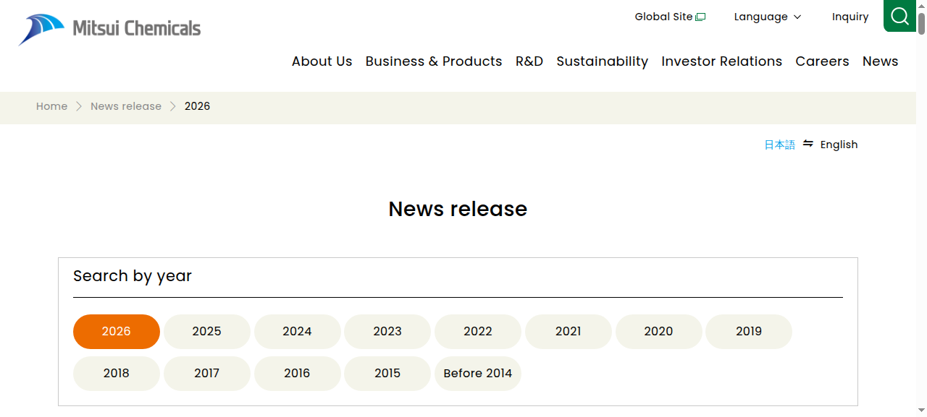Switch the page to 日本語
This screenshot has width=927, height=417.
(780, 145)
